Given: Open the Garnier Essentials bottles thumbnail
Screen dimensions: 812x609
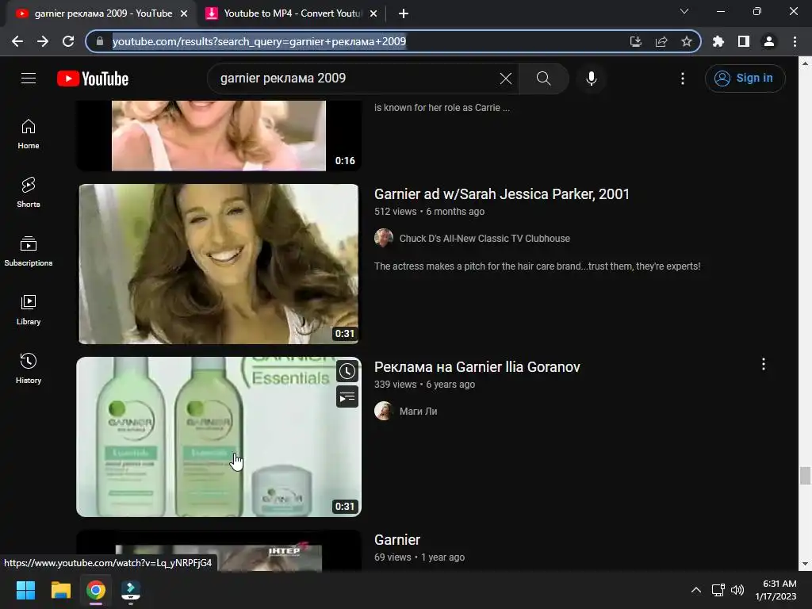Looking at the screenshot, I should click(x=219, y=437).
